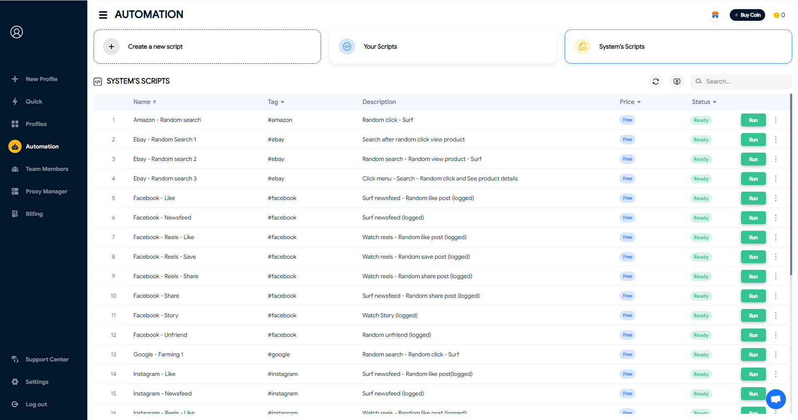798x420 pixels.
Task: Toggle the hamburger menu beside AUTOMATION
Action: point(103,15)
